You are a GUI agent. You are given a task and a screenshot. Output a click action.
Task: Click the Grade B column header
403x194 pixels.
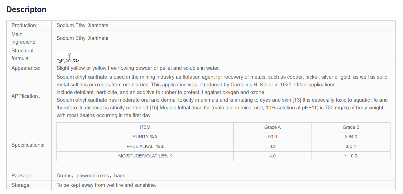351,127
